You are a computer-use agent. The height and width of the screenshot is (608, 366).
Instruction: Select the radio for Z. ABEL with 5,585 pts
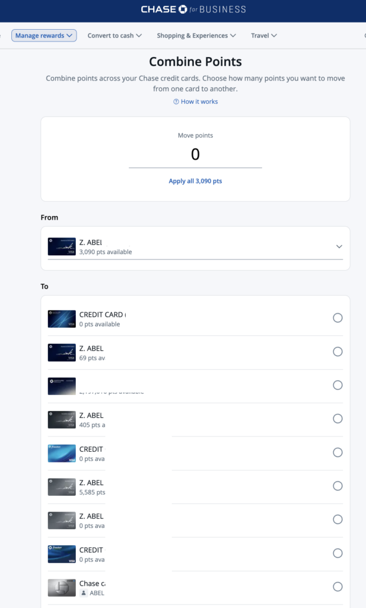click(x=338, y=486)
